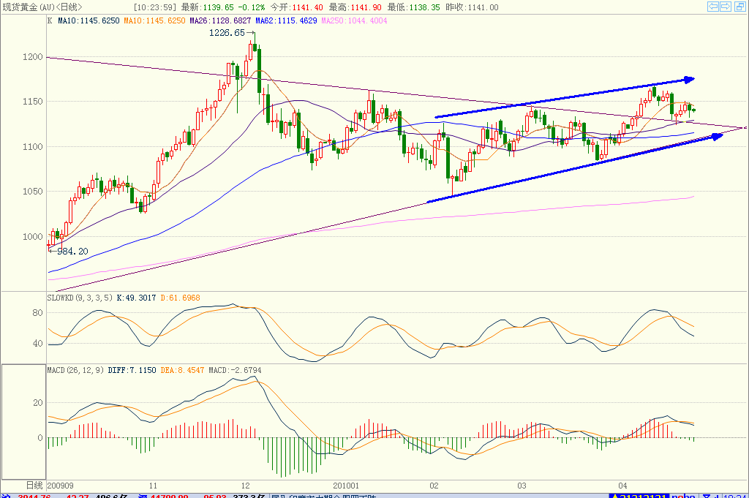Click the SLOWKD(9,3,3,5) indicator title
Image resolution: width=749 pixels, height=498 pixels.
(80, 298)
